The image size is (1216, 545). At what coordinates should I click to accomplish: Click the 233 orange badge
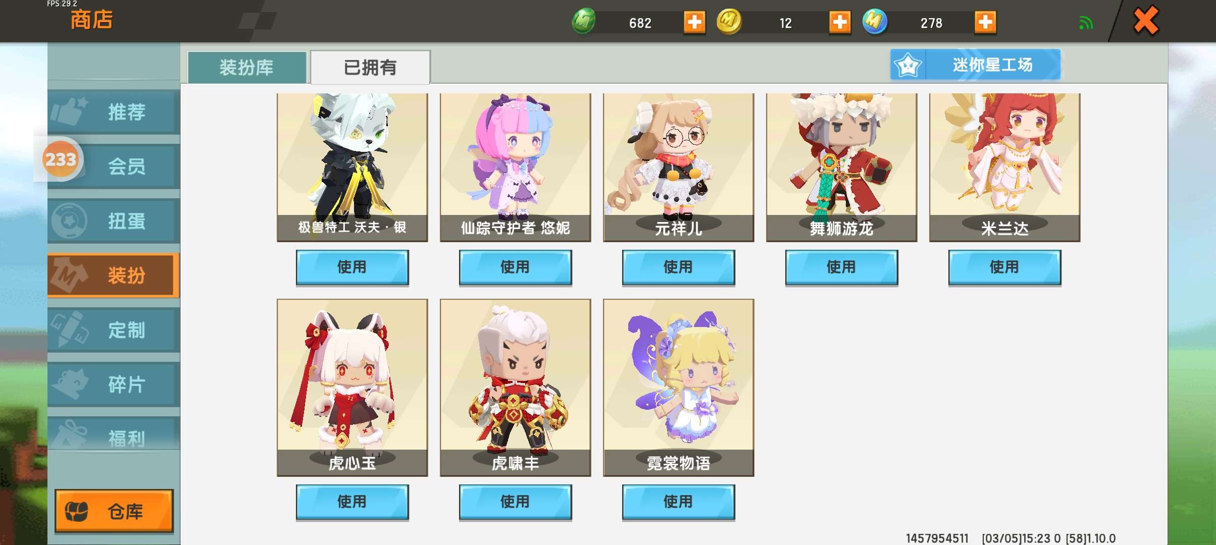pos(61,159)
